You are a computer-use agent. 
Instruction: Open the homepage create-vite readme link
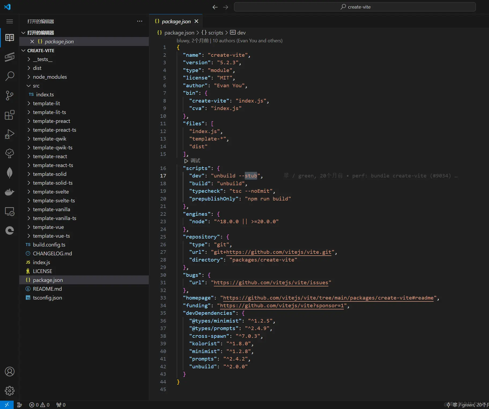click(x=328, y=298)
